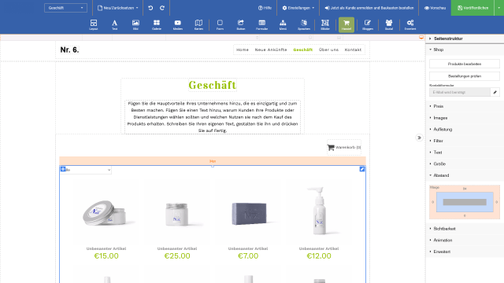Go to Home in site navigation
Image resolution: width=504 pixels, height=283 pixels.
tap(243, 50)
